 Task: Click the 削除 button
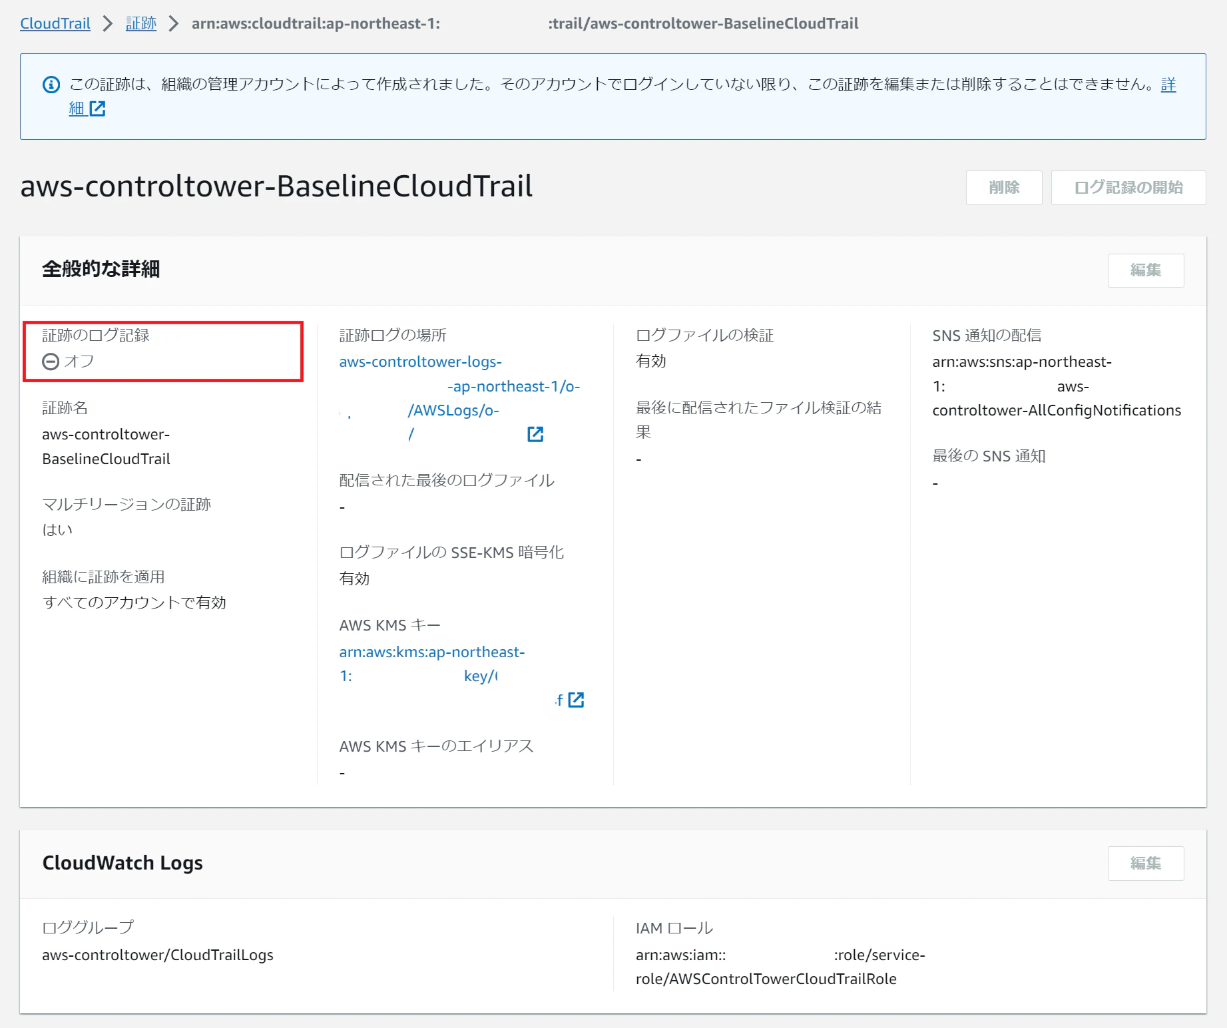(1004, 188)
